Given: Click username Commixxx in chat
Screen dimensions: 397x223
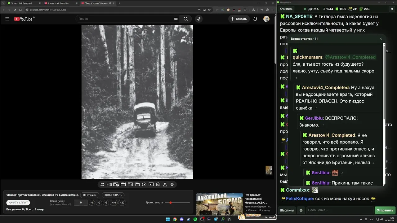Looking at the screenshot, I should tap(298, 190).
